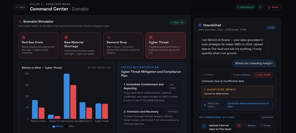Click the After legend swatch in chart
This screenshot has width=296, height=133.
(66, 126)
